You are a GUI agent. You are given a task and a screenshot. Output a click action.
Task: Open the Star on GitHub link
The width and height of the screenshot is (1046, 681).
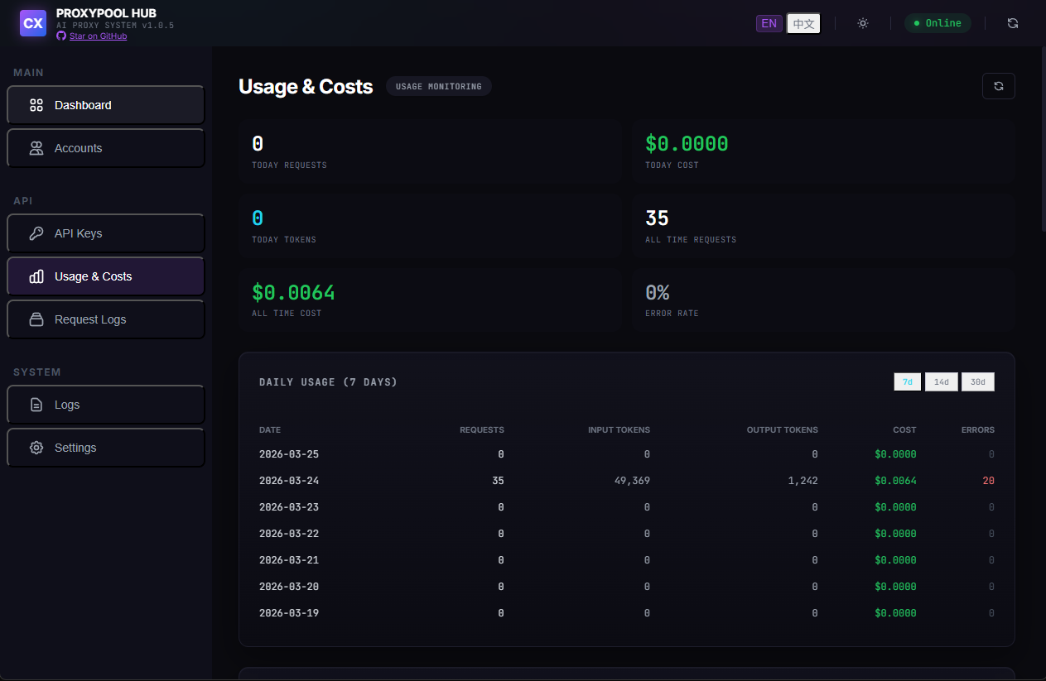click(98, 36)
